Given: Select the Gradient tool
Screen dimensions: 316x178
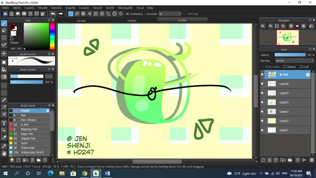Looking at the screenshot, I should 4,77.
